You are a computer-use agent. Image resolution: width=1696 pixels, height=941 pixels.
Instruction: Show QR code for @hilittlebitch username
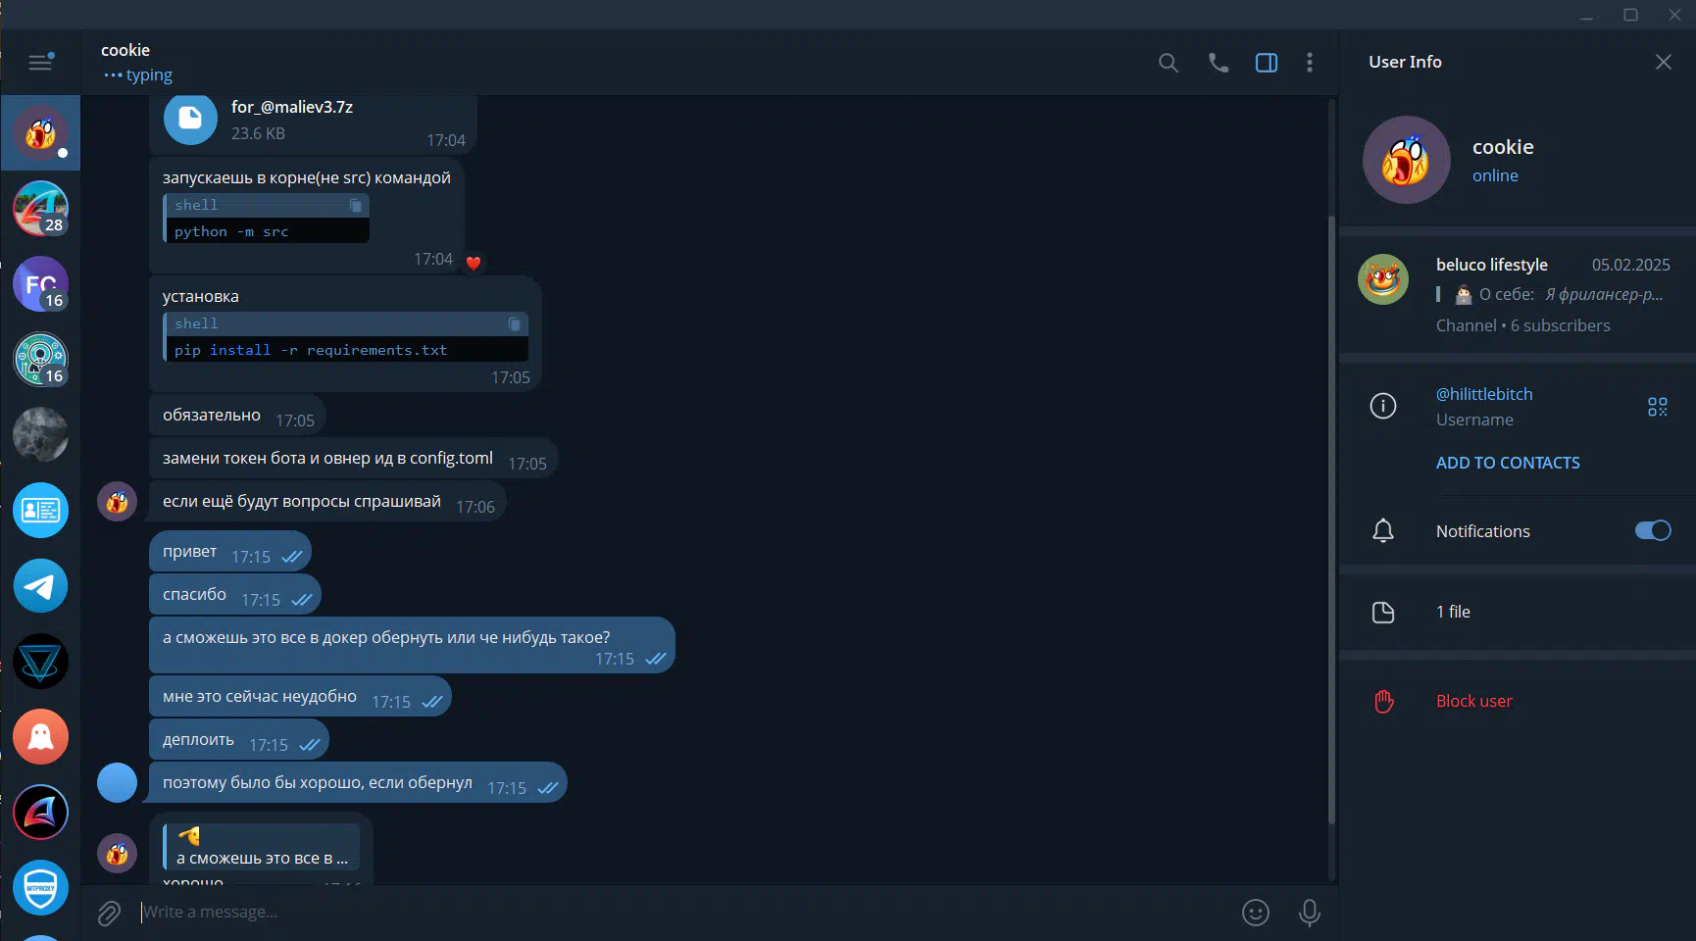[x=1658, y=407]
